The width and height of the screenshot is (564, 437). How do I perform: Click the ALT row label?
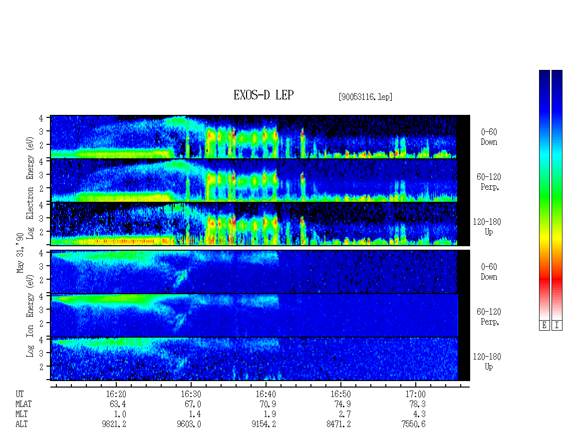(21, 424)
